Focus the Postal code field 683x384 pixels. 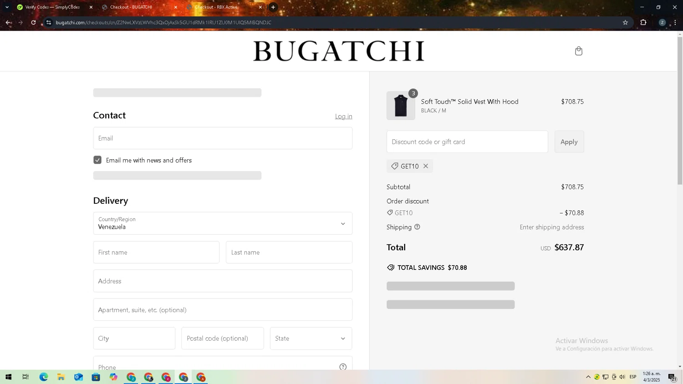(223, 339)
